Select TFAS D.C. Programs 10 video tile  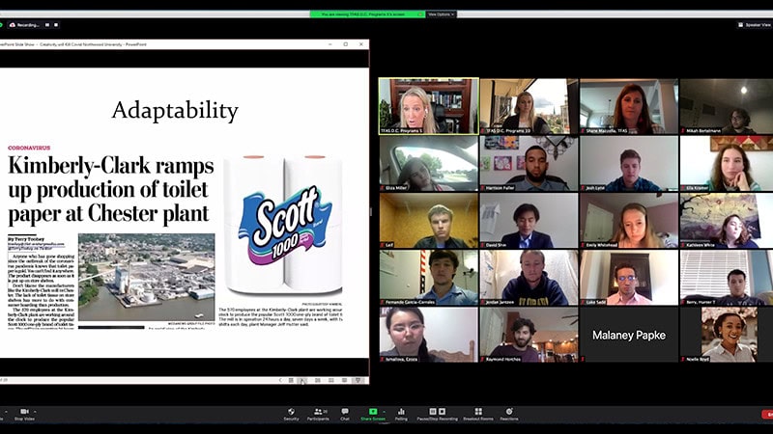coord(529,106)
